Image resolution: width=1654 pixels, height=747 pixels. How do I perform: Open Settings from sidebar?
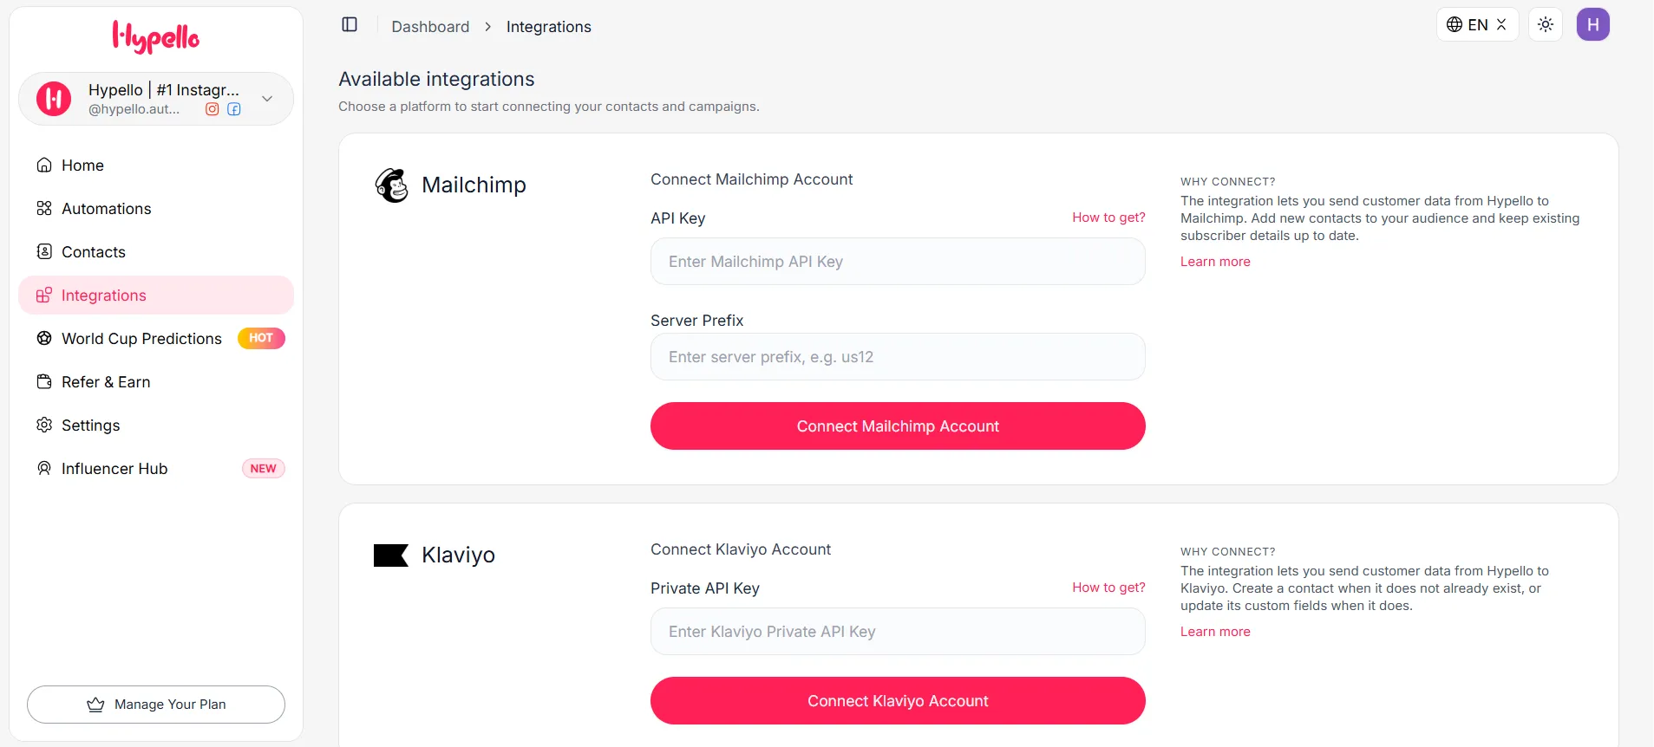(156, 425)
